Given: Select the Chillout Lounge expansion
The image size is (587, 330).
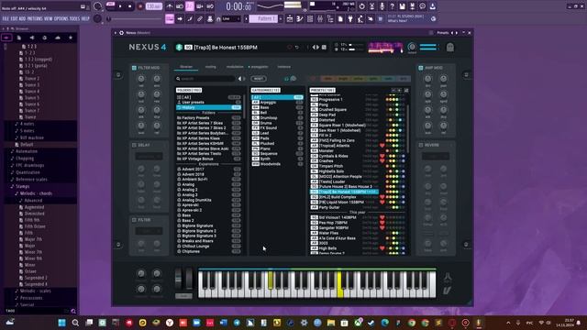Looking at the screenshot, I should pos(208,247).
